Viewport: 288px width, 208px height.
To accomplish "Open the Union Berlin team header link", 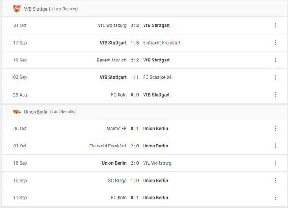I will [36, 112].
